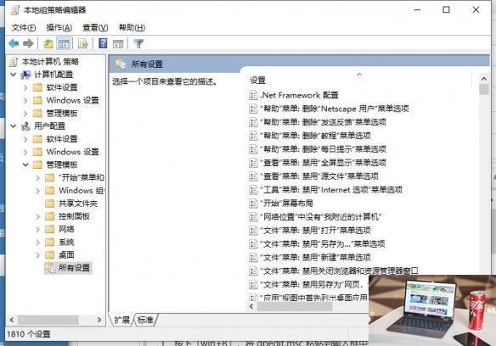Toggle the Show/Hide action pane icon
Viewport: 496px width, 346px height.
[x=118, y=43]
